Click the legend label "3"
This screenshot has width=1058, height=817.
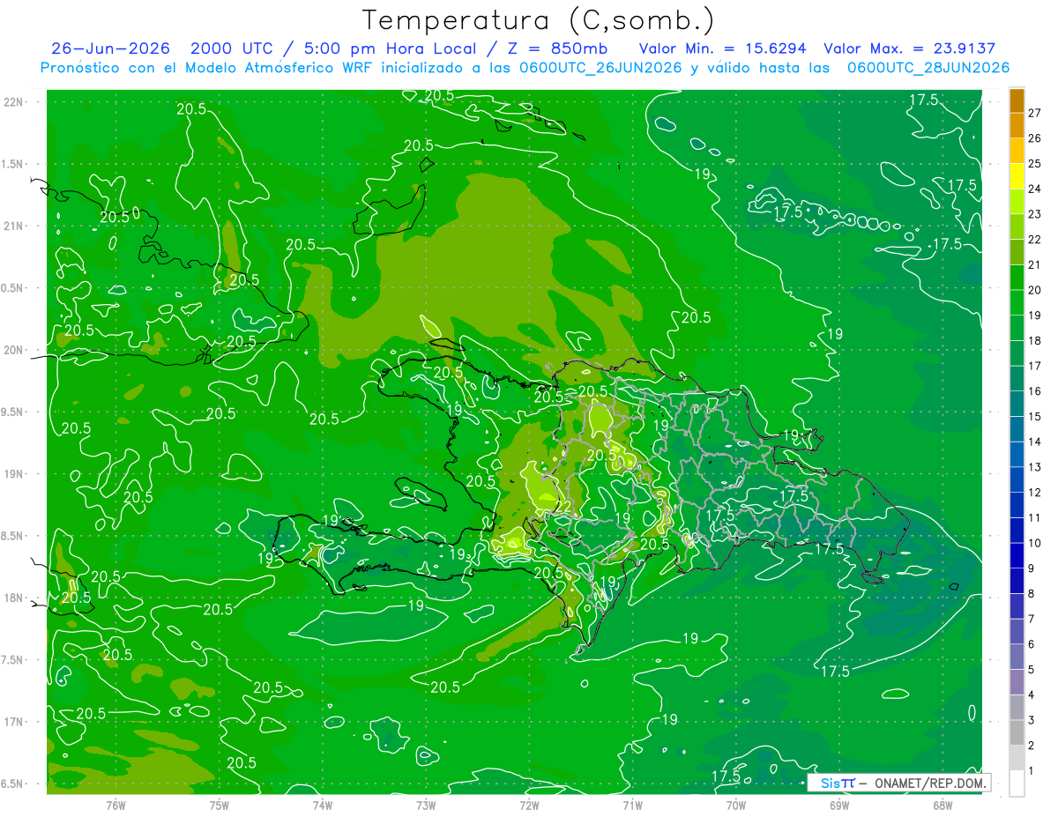click(1031, 720)
